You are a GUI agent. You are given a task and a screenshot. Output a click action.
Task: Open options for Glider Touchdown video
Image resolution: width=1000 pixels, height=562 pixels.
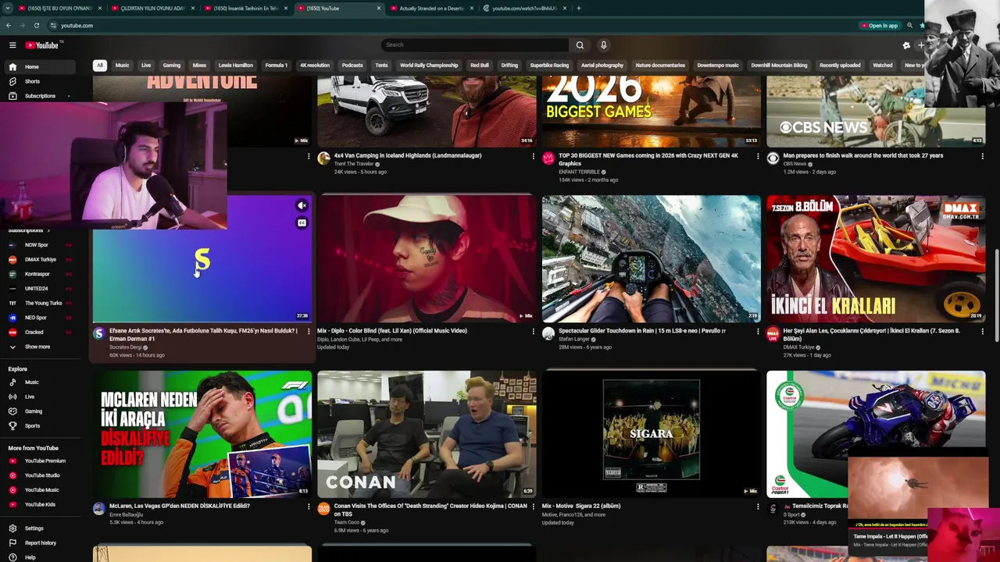click(x=758, y=332)
